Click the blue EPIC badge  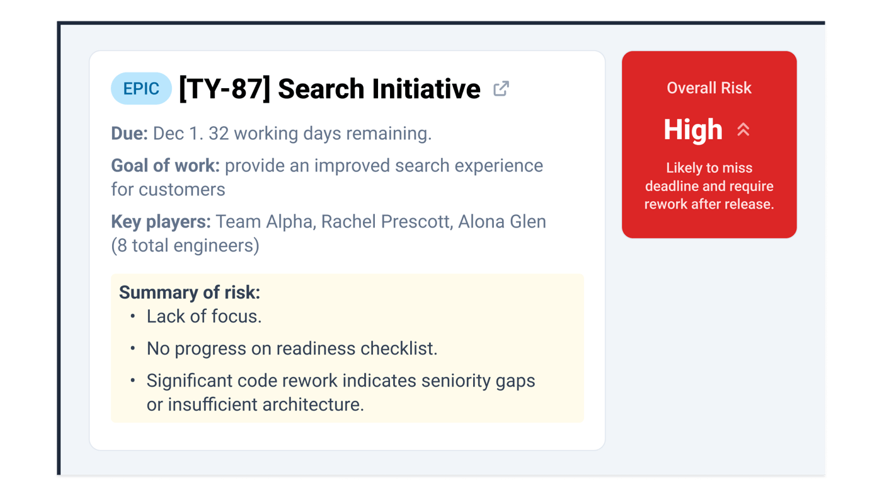coord(141,89)
